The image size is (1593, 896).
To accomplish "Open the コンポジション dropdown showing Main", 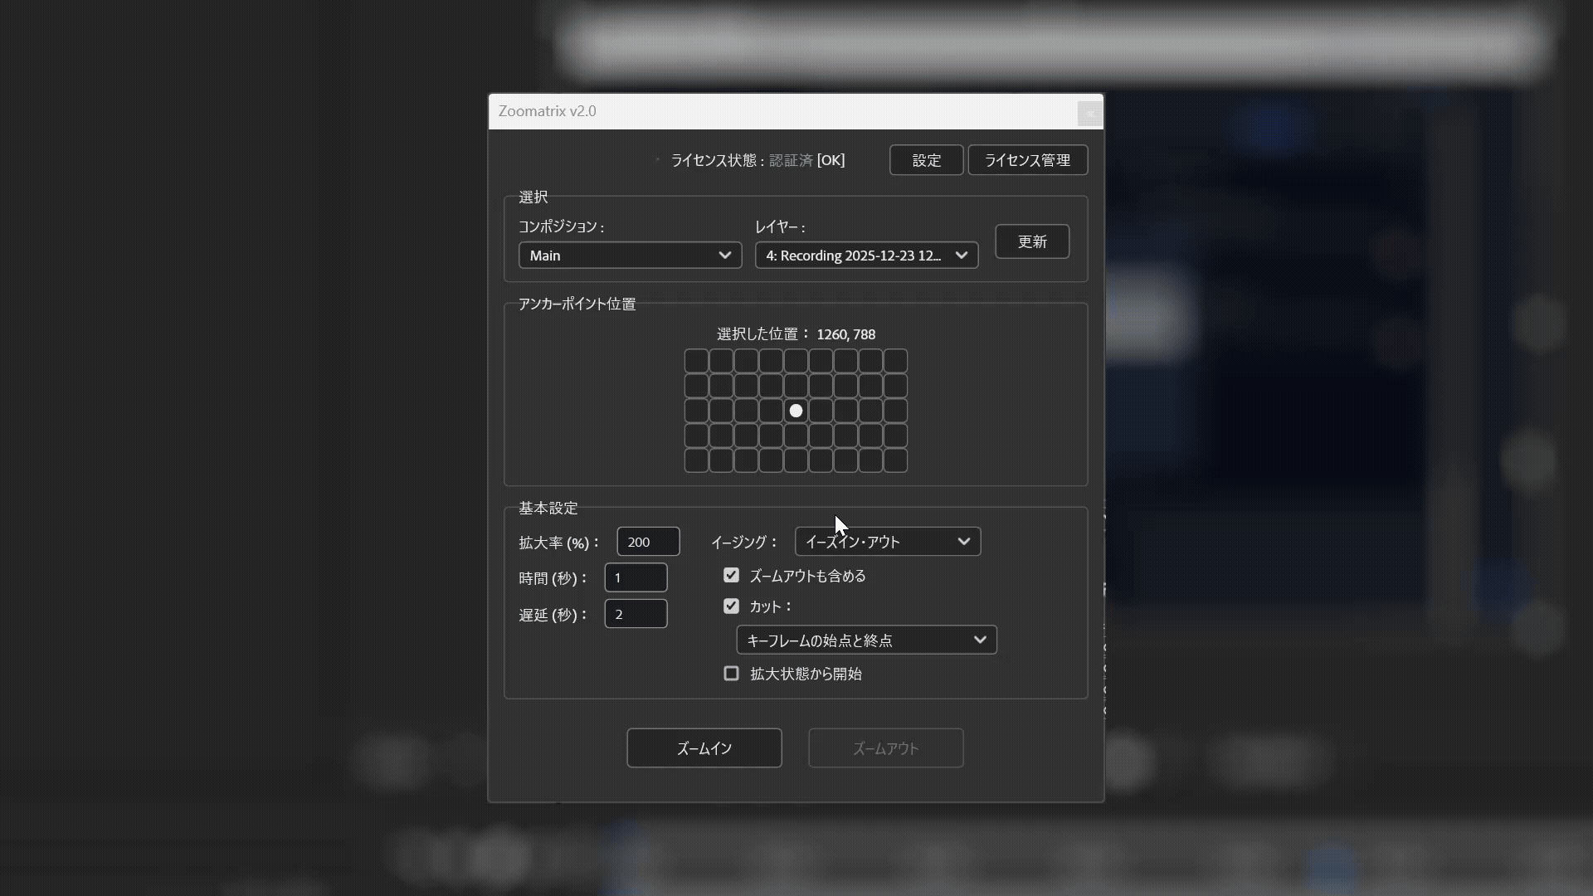I will point(630,256).
